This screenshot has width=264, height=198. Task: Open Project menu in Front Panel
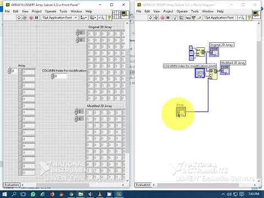[x=37, y=12]
